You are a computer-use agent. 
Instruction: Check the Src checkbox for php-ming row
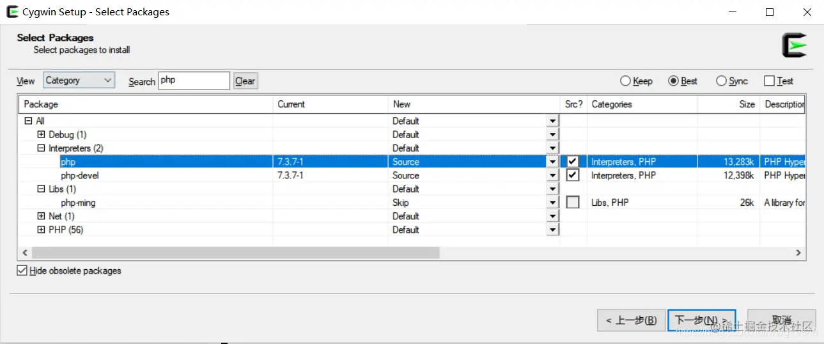573,203
